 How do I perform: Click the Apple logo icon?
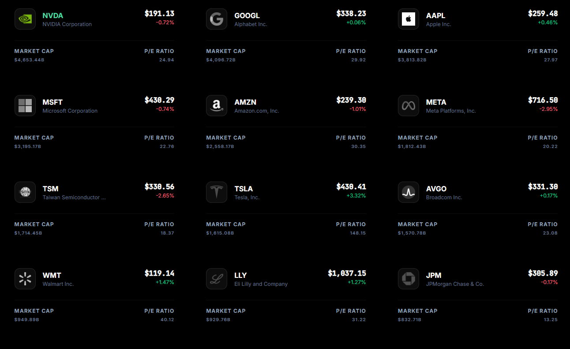[x=409, y=19]
